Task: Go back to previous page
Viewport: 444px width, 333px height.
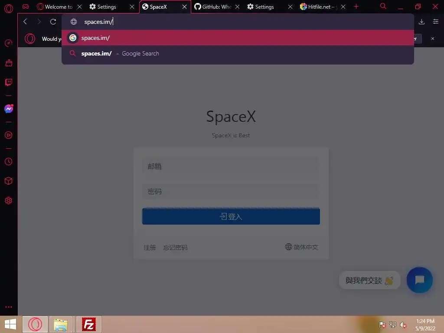Action: pos(25,22)
